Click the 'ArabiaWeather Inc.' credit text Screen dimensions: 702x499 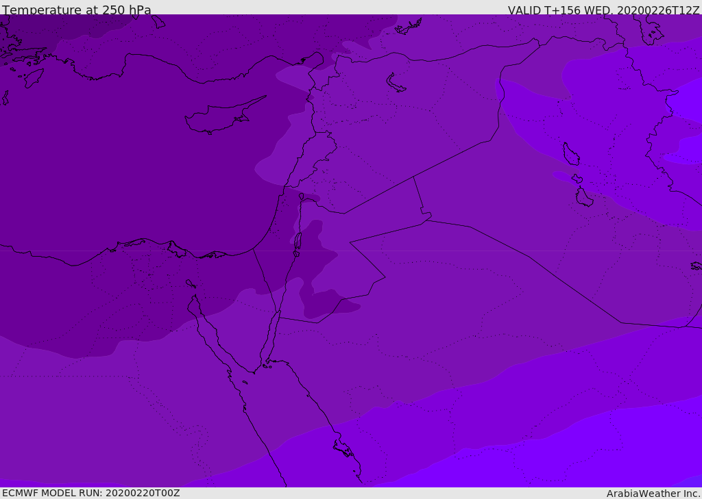[x=653, y=494]
